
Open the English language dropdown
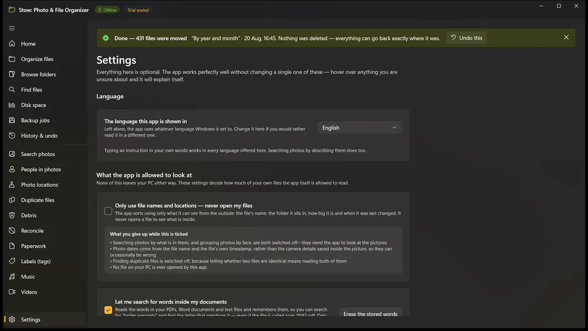359,128
